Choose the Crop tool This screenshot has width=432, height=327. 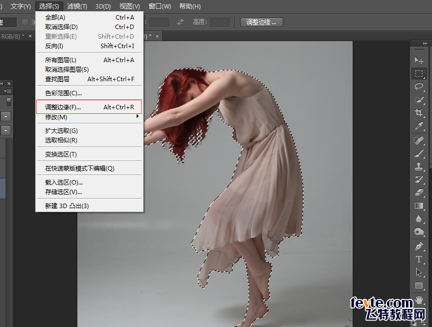418,113
